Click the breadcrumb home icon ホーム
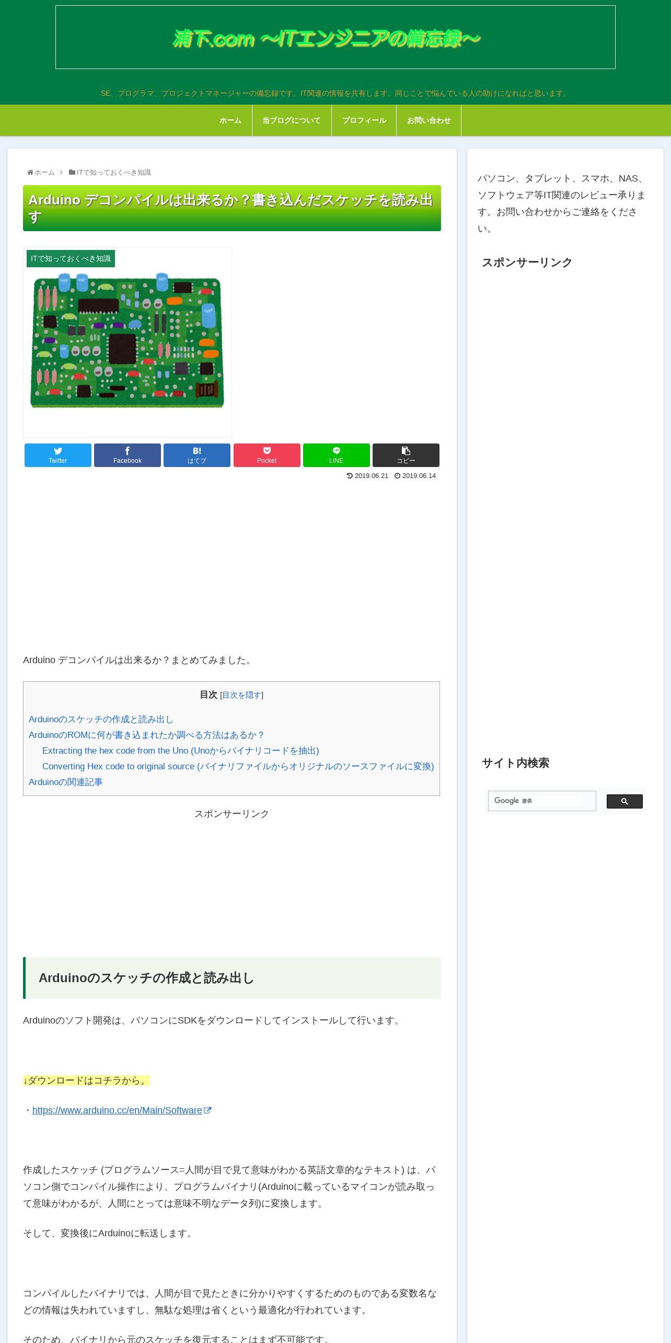The width and height of the screenshot is (671, 1343). 41,173
